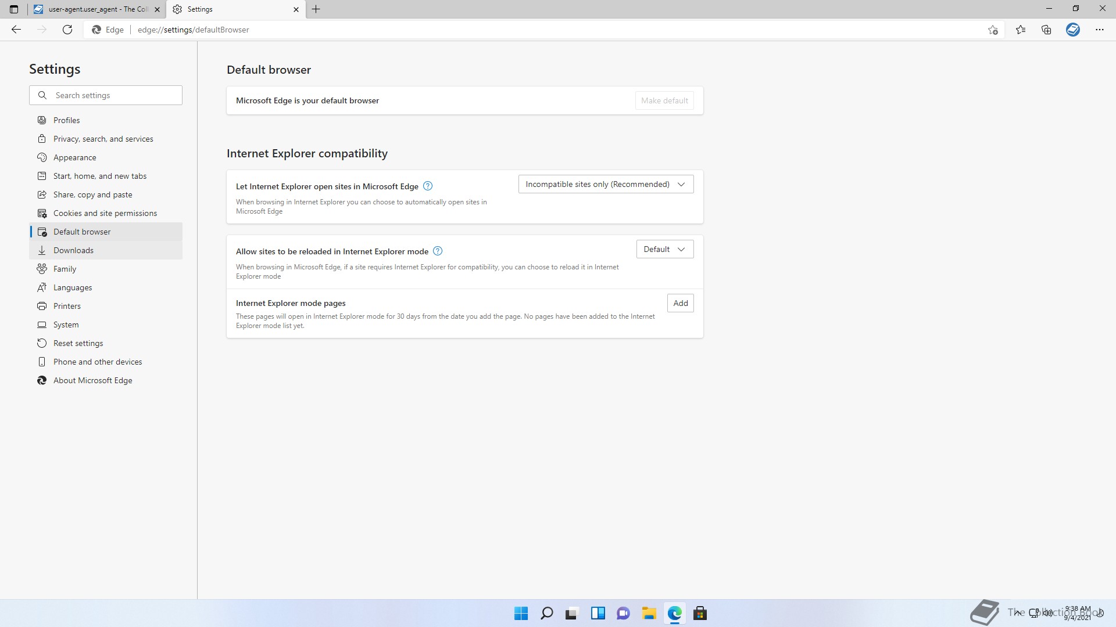Open Start, home, and new tabs section
This screenshot has width=1116, height=627.
[x=106, y=176]
